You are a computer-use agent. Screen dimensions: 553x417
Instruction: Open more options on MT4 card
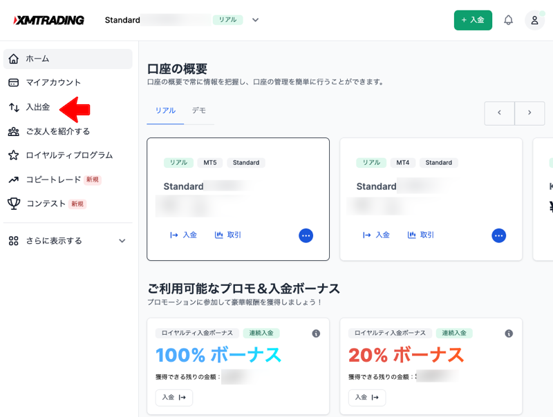coord(498,235)
